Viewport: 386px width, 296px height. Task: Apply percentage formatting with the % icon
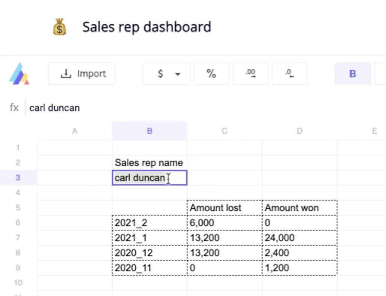[x=211, y=74]
